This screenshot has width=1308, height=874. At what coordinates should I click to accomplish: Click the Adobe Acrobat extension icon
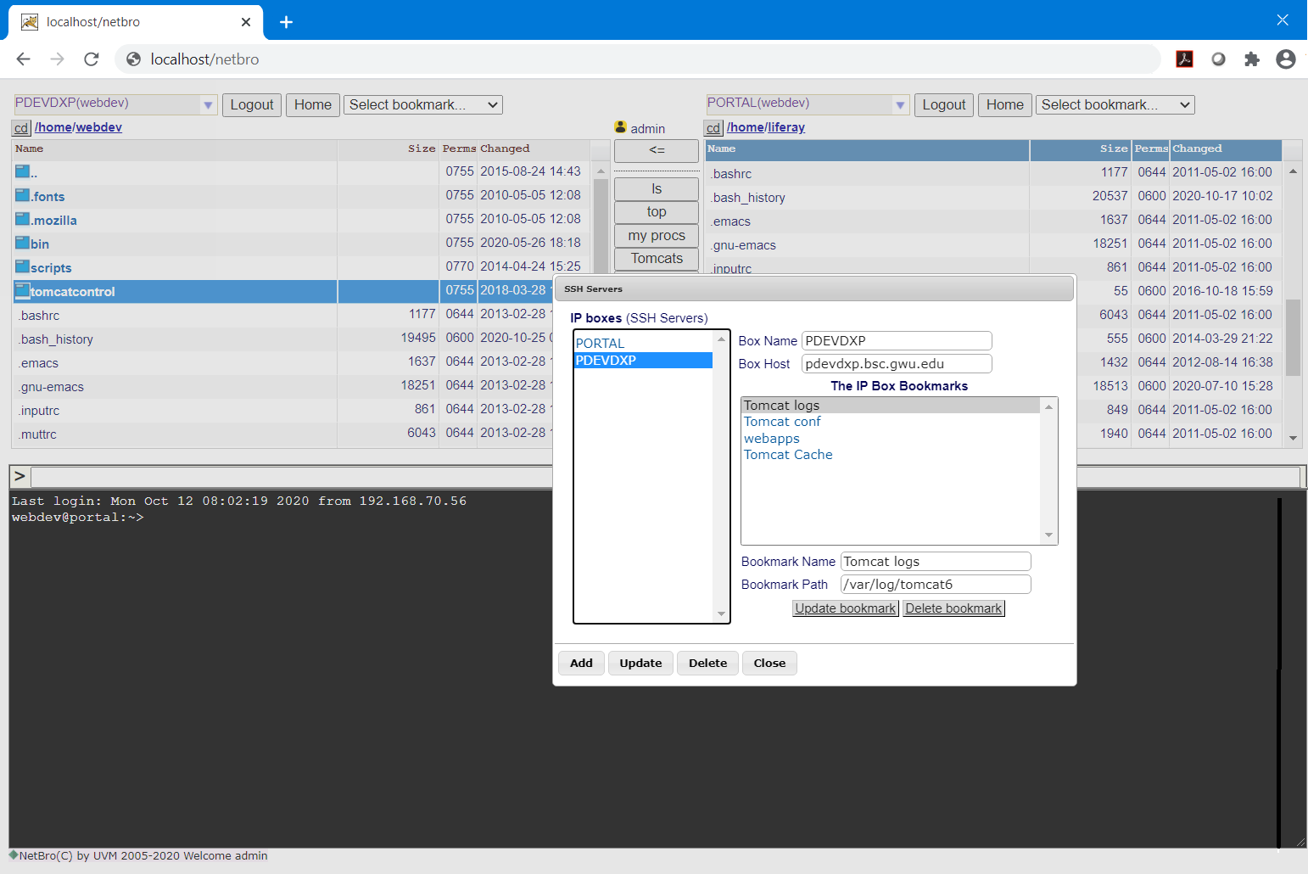1184,59
